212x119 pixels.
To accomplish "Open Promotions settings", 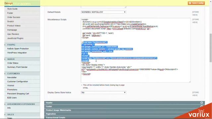I will click(x=12, y=90).
